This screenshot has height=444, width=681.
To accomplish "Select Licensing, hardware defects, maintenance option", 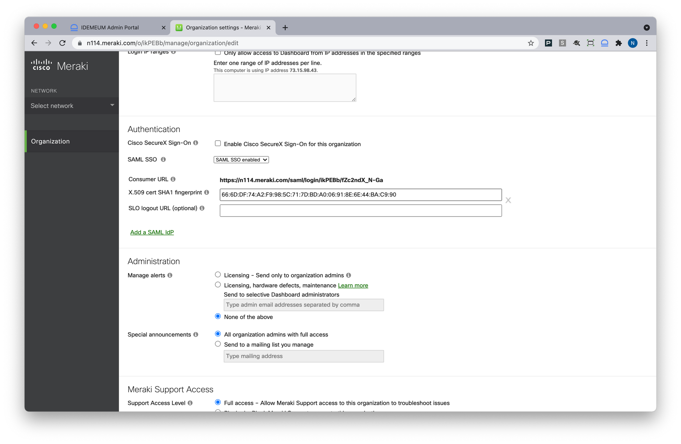I will 218,285.
